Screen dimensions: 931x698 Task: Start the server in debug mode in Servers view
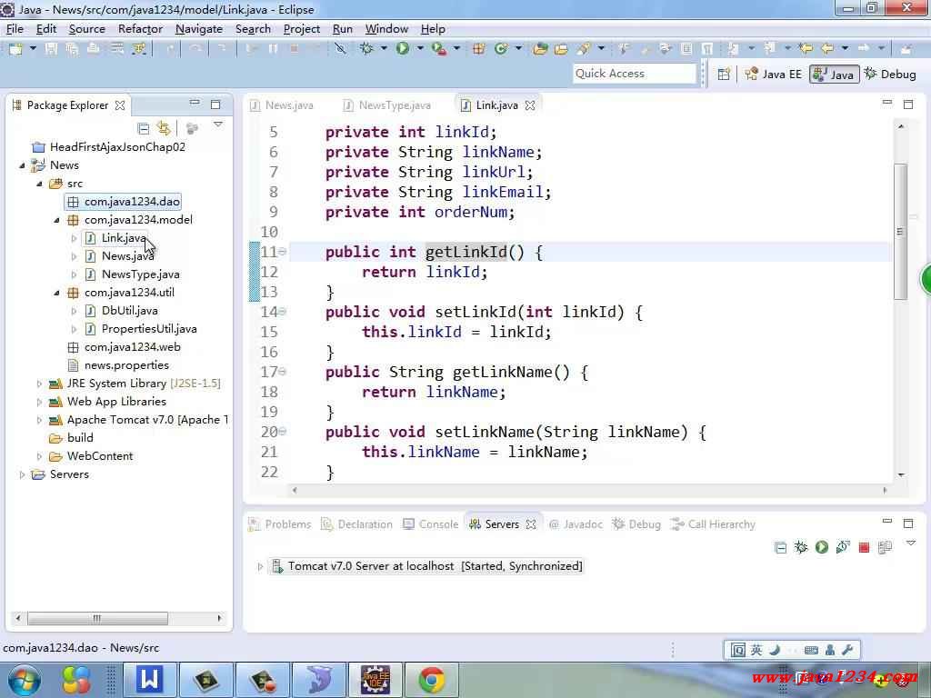pyautogui.click(x=801, y=547)
